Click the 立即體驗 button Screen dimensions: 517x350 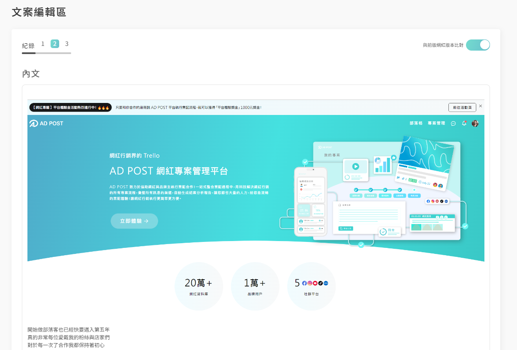click(134, 221)
